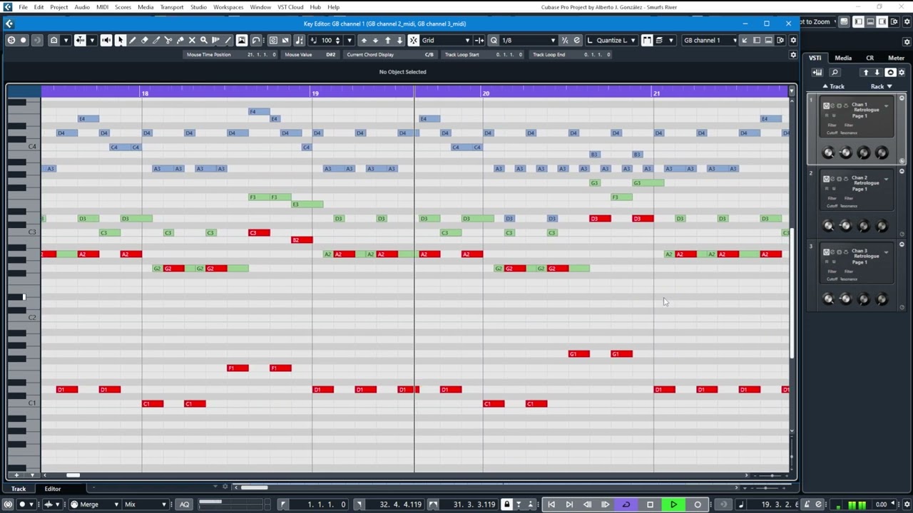The height and width of the screenshot is (513, 913).
Task: Open Key Editor toolbar setup gear
Action: coord(793,41)
